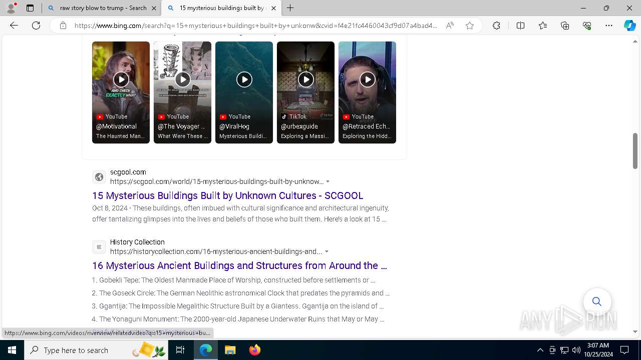
Task: Open Firefox on the taskbar
Action: pyautogui.click(x=254, y=350)
